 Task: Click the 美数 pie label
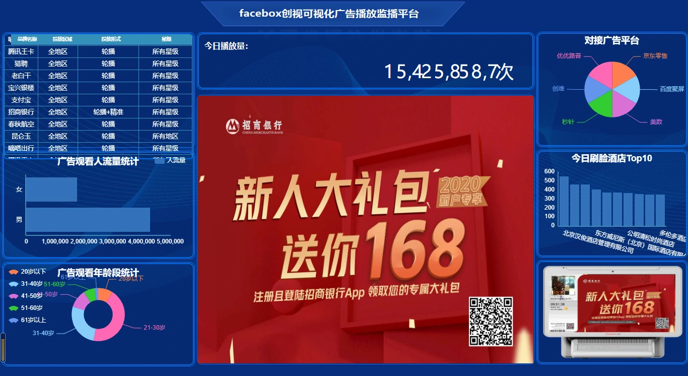[656, 122]
